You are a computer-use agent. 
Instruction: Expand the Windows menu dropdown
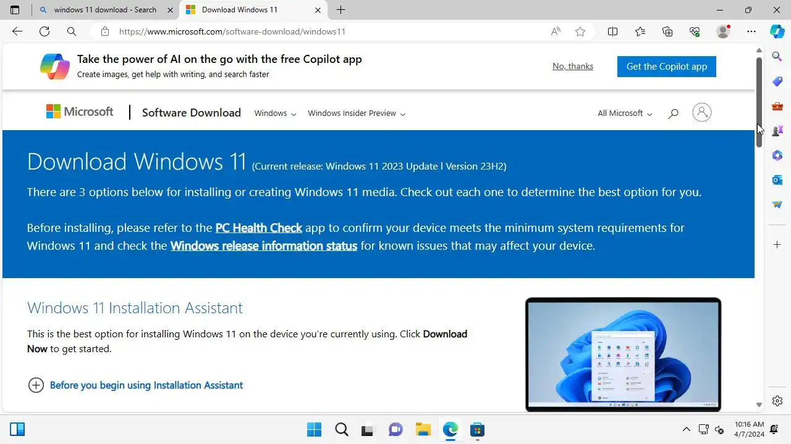275,113
